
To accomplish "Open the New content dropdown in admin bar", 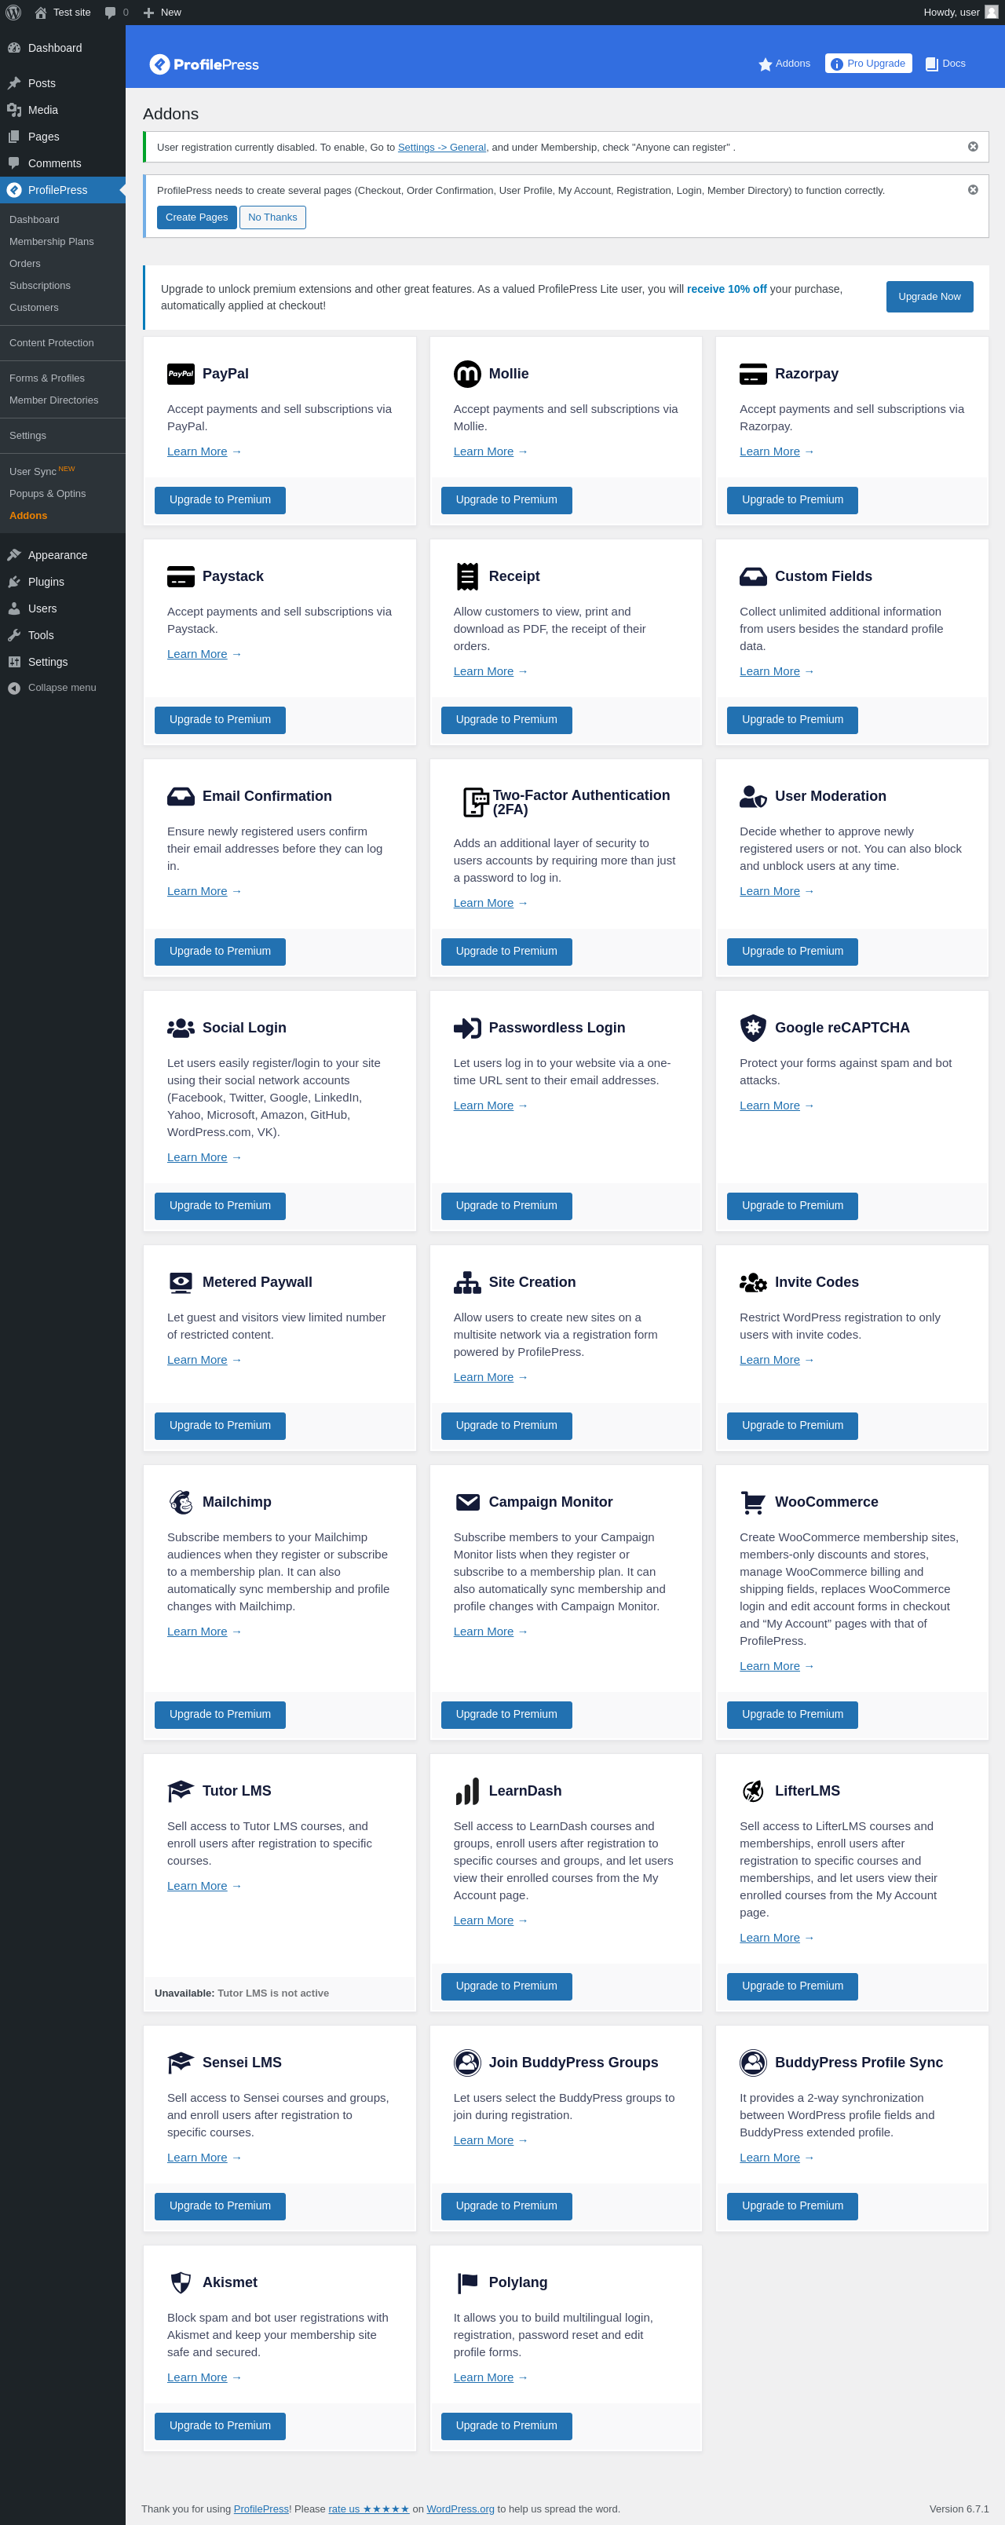I will 162,13.
